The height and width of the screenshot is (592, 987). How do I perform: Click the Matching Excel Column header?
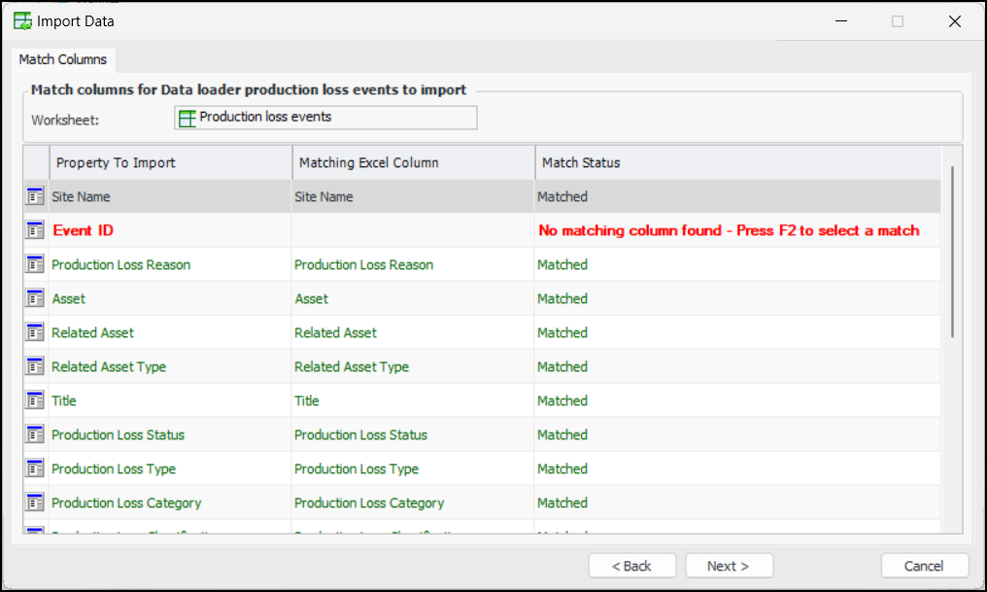click(413, 162)
